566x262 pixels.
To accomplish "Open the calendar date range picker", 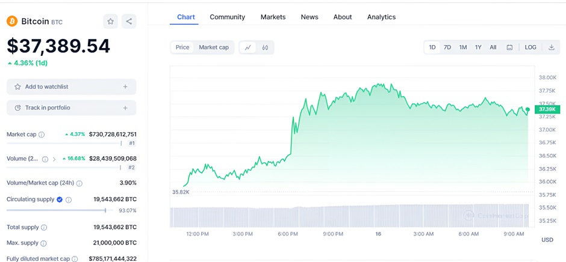I will [x=510, y=47].
